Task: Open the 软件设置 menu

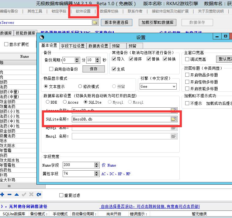Action: (83, 11)
